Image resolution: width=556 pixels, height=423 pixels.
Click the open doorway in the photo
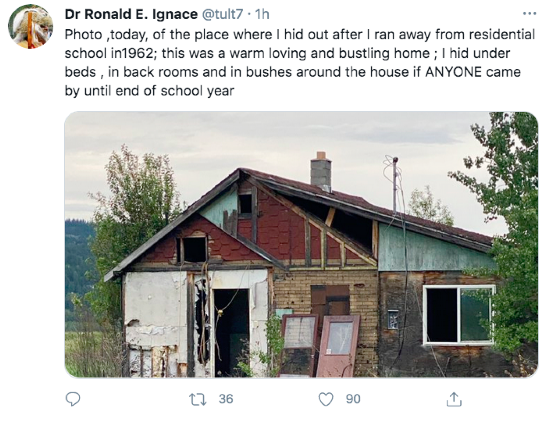click(231, 330)
